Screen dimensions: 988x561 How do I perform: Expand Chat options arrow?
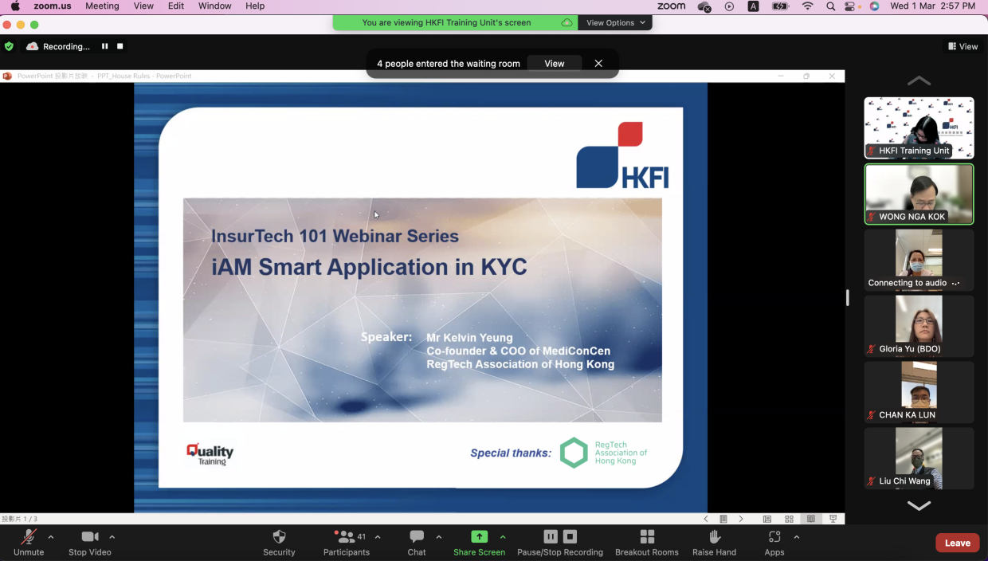click(x=439, y=537)
